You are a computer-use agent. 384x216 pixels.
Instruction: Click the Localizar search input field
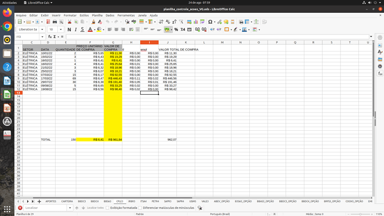pos(45,208)
